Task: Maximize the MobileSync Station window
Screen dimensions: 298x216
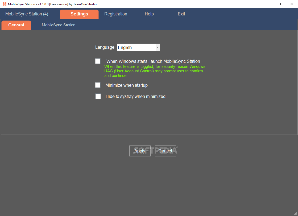Action: tap(279, 4)
